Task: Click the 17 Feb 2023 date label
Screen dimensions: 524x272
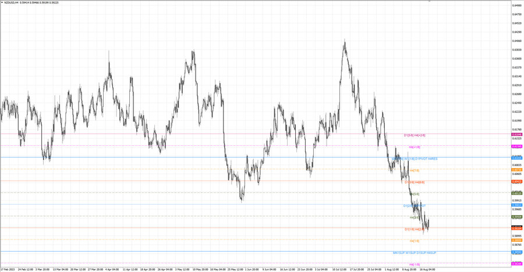Action: [x=8, y=269]
